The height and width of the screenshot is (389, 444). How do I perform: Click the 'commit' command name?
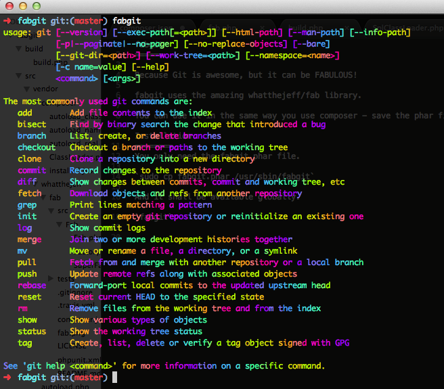[x=32, y=170]
